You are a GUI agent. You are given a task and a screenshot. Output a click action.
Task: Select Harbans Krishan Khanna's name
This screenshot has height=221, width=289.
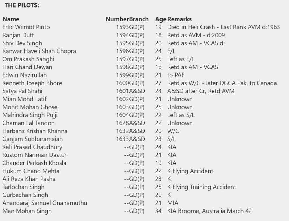click(35, 131)
